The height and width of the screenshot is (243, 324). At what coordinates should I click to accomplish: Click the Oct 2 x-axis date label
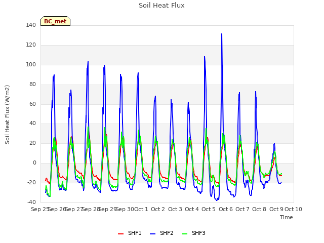tap(158, 209)
